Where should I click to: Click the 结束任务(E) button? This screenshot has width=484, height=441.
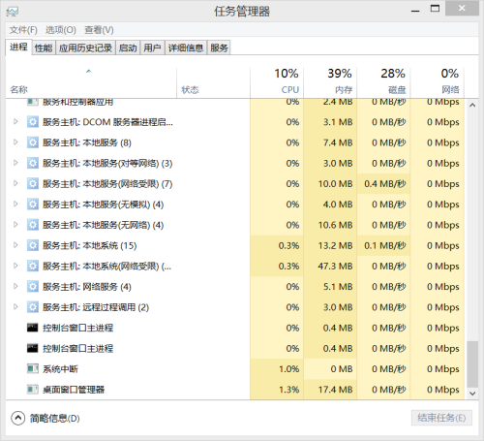[x=441, y=418]
